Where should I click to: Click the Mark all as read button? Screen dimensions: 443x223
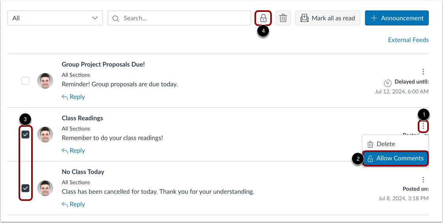[327, 18]
